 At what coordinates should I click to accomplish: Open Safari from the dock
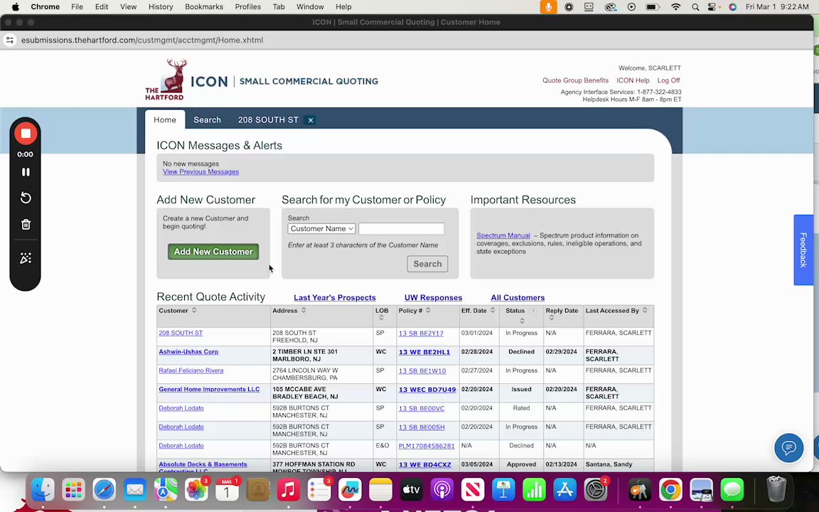104,490
